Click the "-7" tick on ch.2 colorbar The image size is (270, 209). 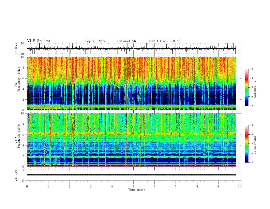(x=251, y=163)
